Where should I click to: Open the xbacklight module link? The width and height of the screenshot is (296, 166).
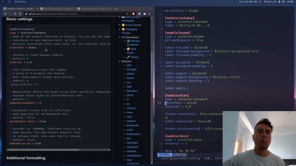[x=132, y=142]
